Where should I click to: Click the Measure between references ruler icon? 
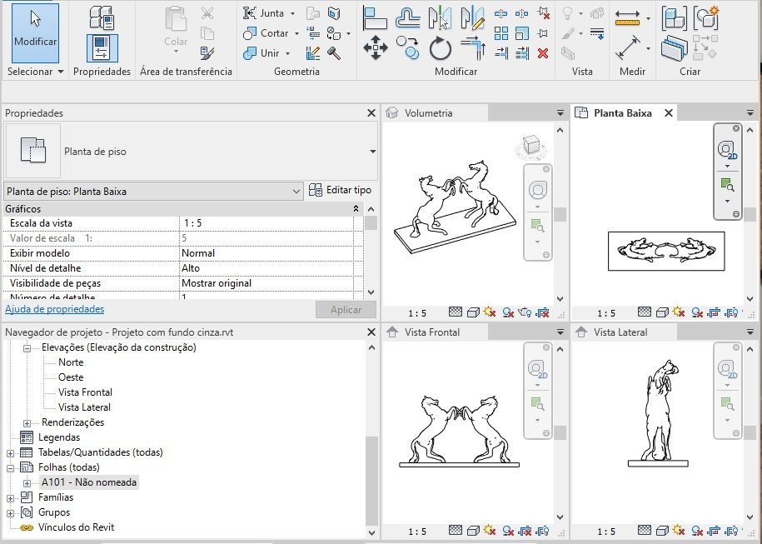627,18
